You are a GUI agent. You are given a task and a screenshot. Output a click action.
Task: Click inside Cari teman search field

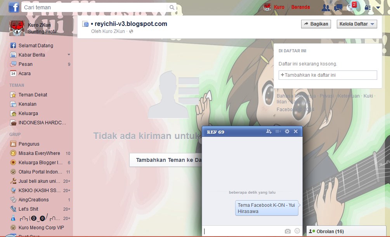[x=95, y=7]
